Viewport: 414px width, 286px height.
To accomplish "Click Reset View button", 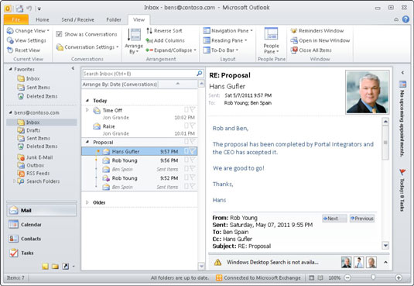I will click(24, 50).
